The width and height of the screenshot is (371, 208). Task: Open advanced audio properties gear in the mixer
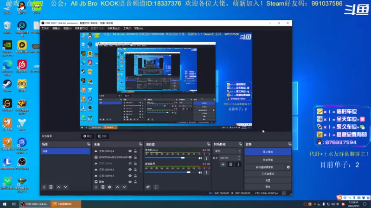(148, 187)
